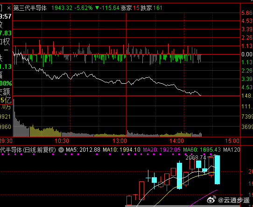Click the MA60: 1695.43 indicator label

(x=202, y=150)
